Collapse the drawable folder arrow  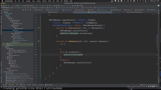pyautogui.click(x=6, y=48)
